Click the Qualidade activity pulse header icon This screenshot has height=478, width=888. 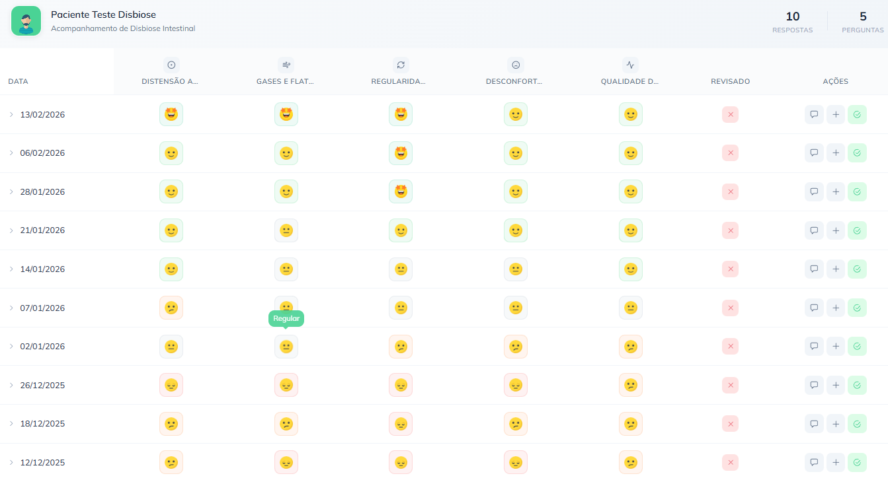tap(630, 65)
